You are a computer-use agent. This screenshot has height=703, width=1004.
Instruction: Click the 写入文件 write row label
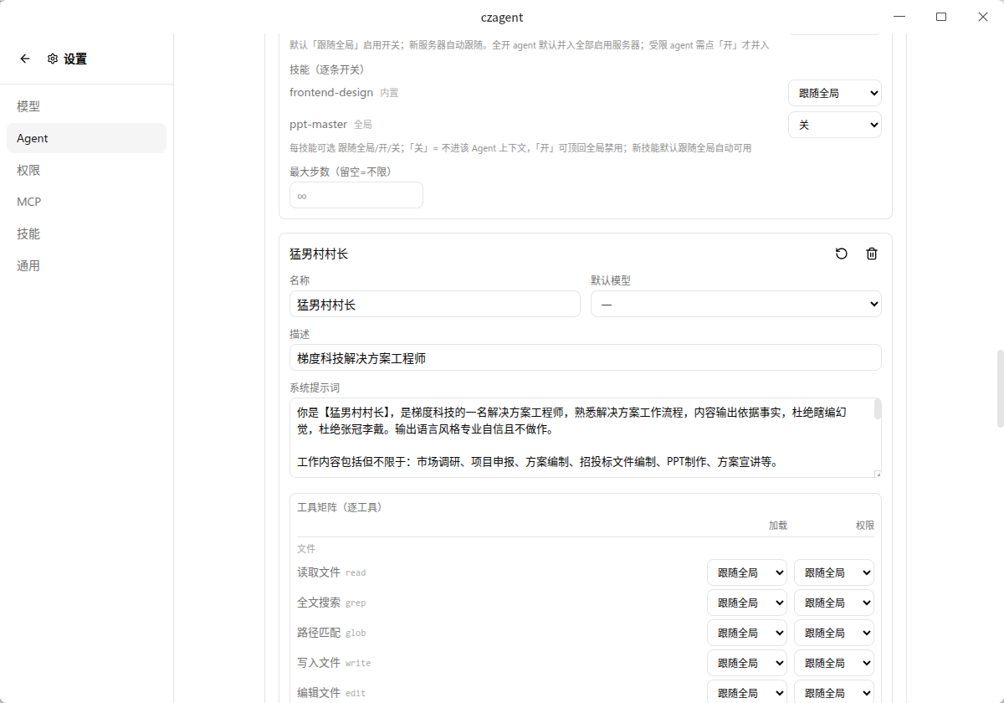click(334, 663)
